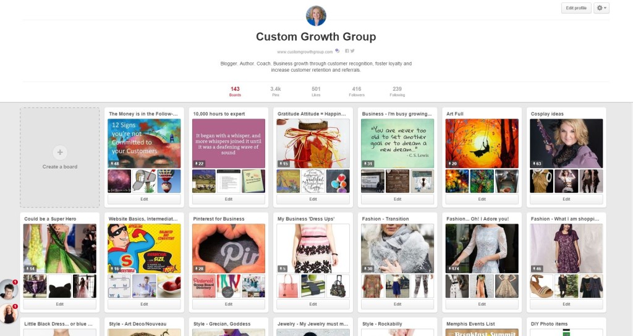Open Gratitude Attitude jar cover image
Screen dimensions: 633x336
tap(313, 143)
